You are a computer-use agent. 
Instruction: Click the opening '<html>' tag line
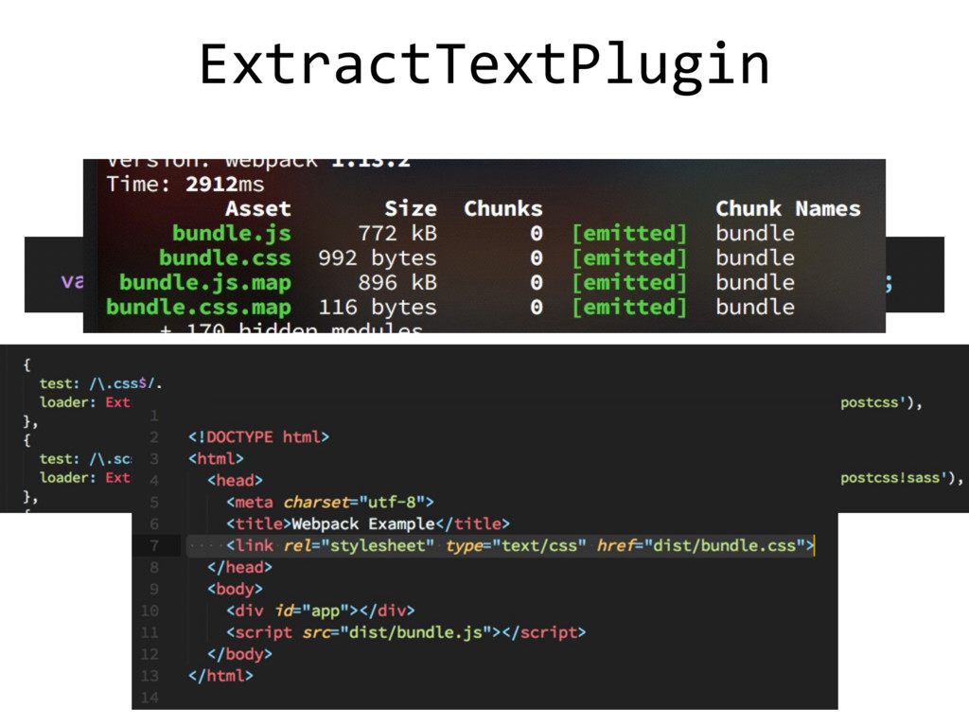coord(217,459)
